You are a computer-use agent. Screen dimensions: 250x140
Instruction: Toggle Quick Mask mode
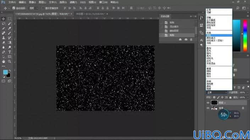[3, 81]
